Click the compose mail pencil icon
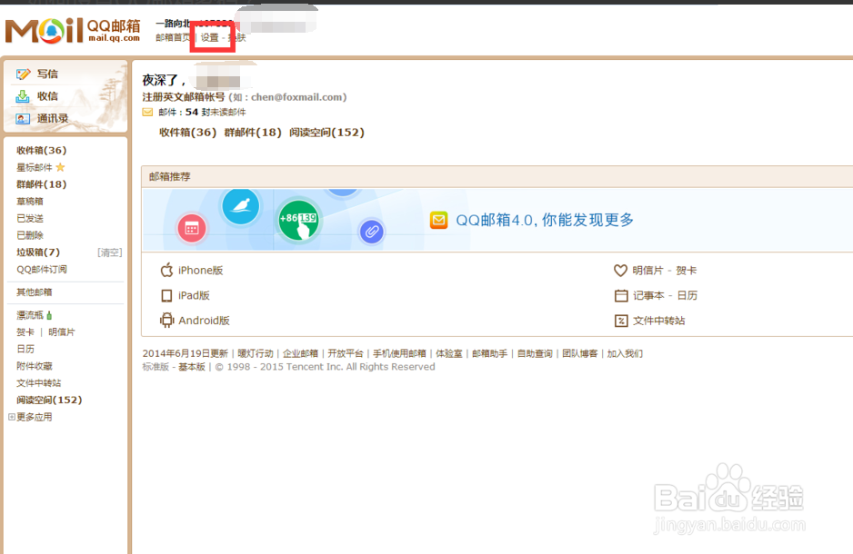 point(23,74)
